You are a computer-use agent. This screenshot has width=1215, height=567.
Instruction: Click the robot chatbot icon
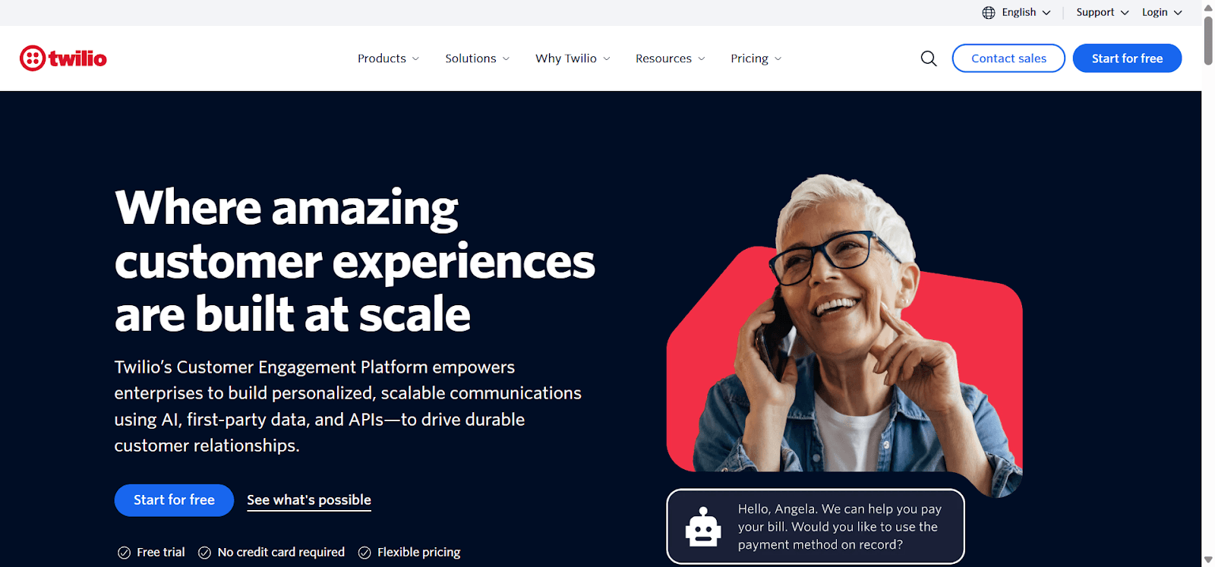[x=703, y=527]
